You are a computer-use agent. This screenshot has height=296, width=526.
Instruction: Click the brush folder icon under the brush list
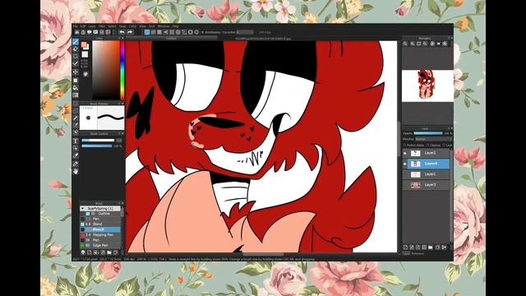[x=109, y=252]
